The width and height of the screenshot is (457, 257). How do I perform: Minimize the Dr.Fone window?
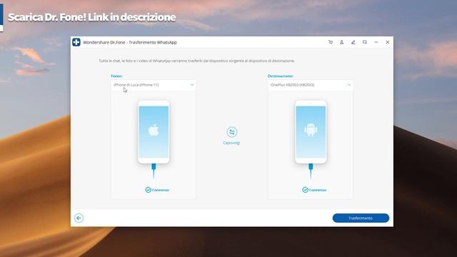pyautogui.click(x=376, y=42)
